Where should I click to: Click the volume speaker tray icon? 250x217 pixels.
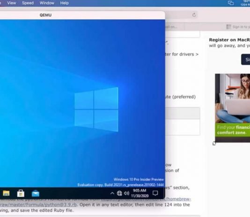coord(126,193)
